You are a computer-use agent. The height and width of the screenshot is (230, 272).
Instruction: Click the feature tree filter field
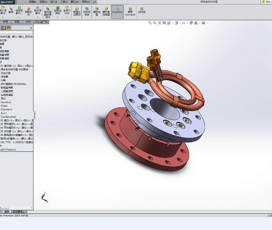16,32
